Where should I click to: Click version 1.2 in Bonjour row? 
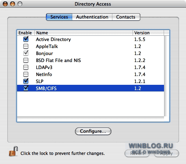(137, 54)
